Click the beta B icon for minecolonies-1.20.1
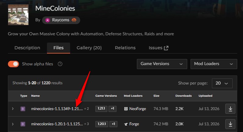This screenshot has height=132, width=243. (23, 124)
